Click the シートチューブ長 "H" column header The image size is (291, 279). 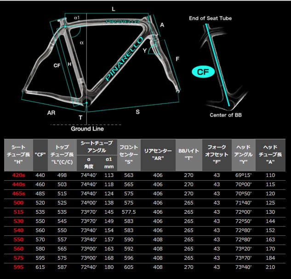18,155
